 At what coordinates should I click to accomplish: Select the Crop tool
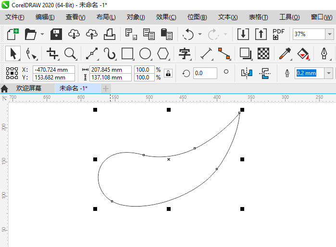click(52, 53)
